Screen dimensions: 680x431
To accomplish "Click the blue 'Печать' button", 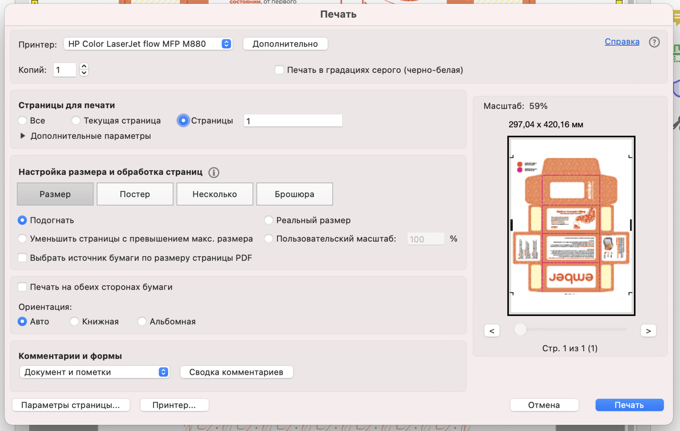I will pyautogui.click(x=629, y=405).
